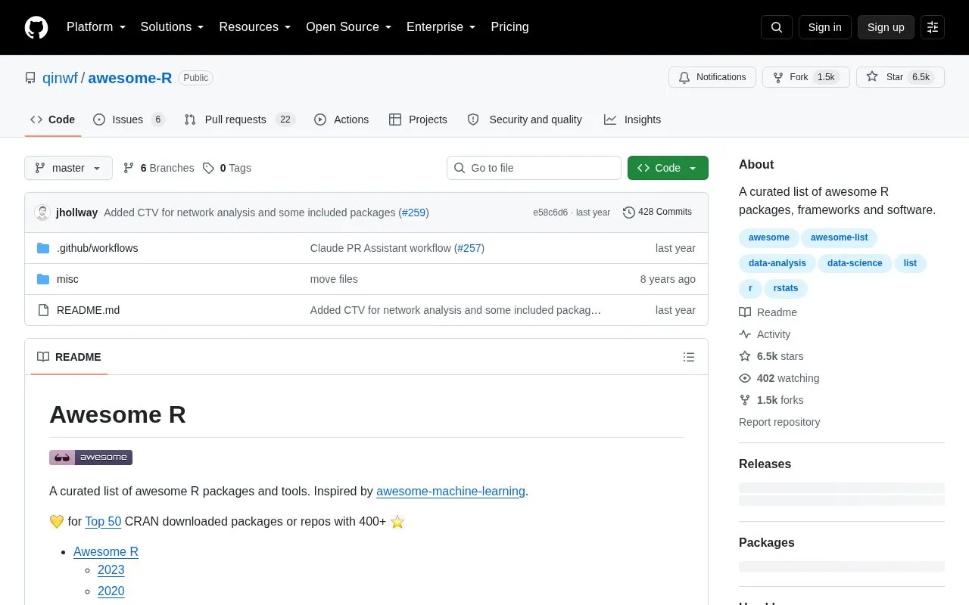Viewport: 969px width, 605px height.
Task: Expand the Platform menu
Action: point(96,27)
